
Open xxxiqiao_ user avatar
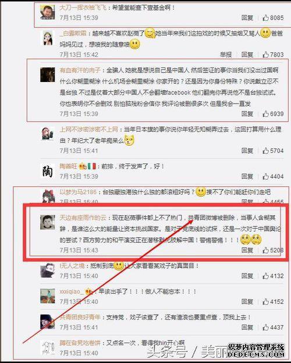pyautogui.click(x=48, y=296)
